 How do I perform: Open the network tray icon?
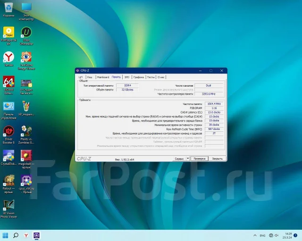point(271,235)
